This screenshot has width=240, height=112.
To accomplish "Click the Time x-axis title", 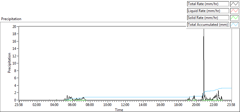I will click(x=119, y=110).
